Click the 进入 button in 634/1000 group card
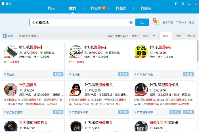199x132 pixels. [x=175, y=112]
